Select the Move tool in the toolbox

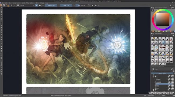click(1, 39)
